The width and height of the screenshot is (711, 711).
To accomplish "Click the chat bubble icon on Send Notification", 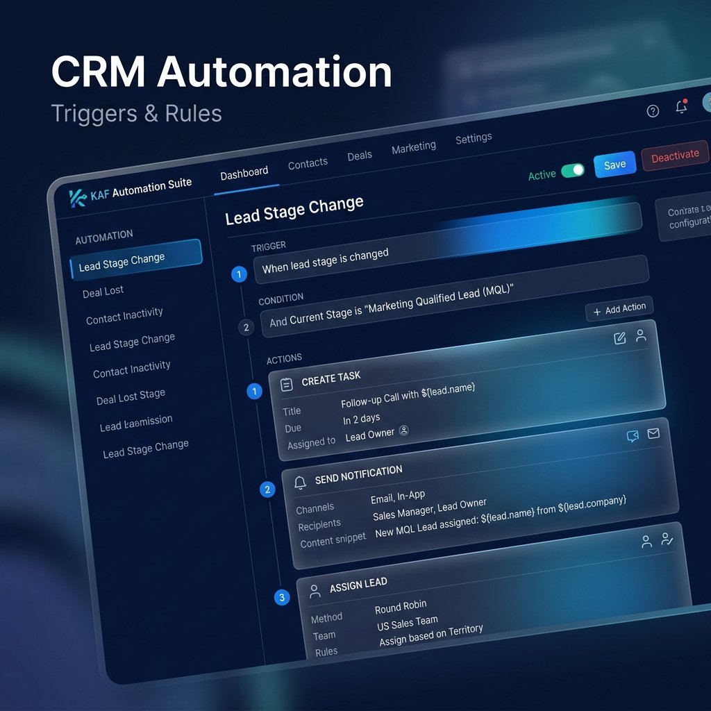I will click(633, 436).
